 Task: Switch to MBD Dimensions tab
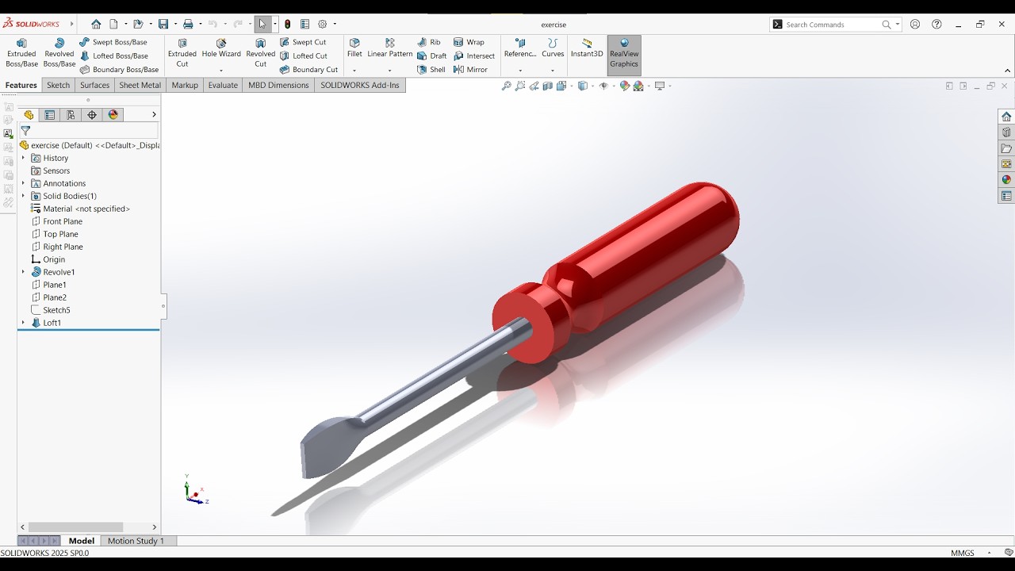pyautogui.click(x=278, y=85)
